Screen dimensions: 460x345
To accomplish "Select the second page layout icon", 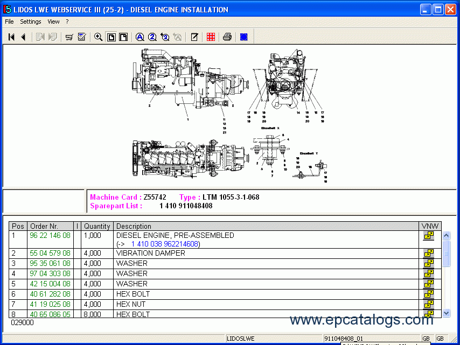I will click(123, 37).
